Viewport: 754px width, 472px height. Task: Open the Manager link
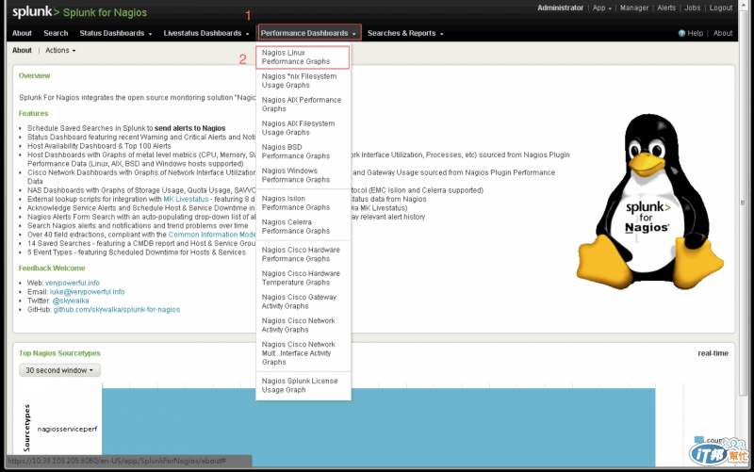634,8
